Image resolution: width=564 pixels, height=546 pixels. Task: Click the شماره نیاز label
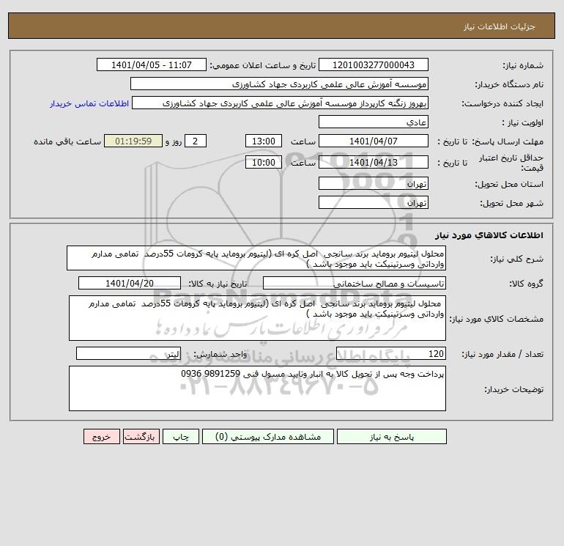point(523,65)
